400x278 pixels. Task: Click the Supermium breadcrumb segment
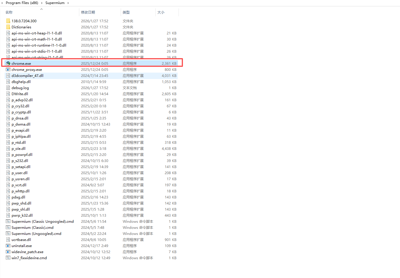point(55,3)
